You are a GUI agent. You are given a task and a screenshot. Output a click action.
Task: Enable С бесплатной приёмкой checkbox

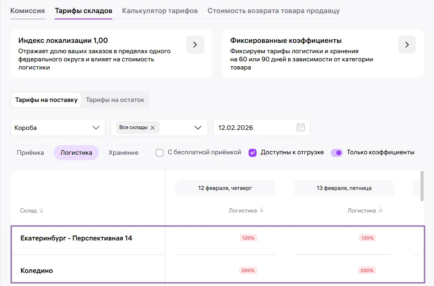[x=159, y=152]
